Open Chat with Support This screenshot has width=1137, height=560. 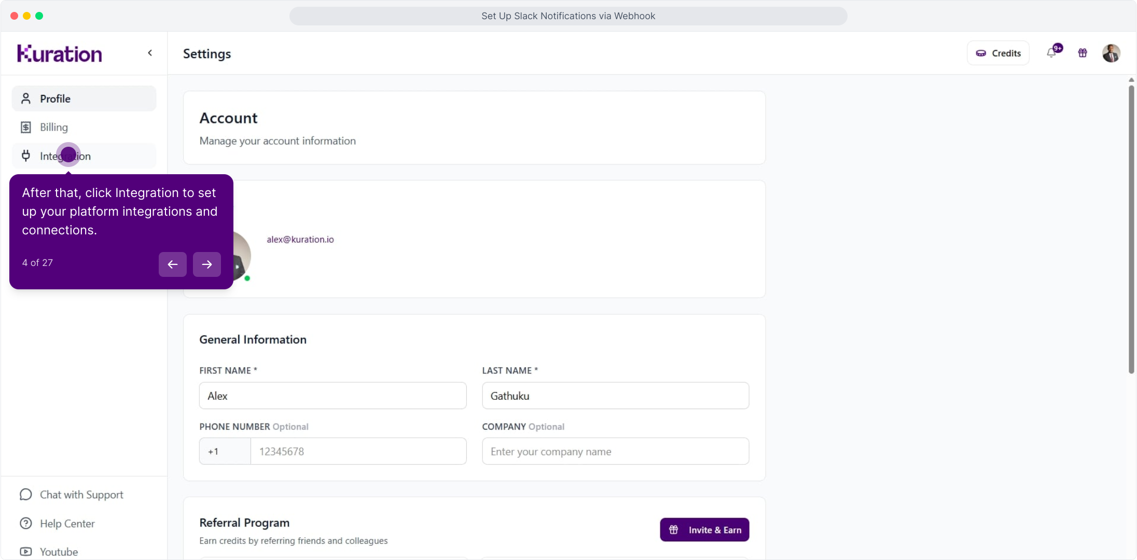(72, 495)
